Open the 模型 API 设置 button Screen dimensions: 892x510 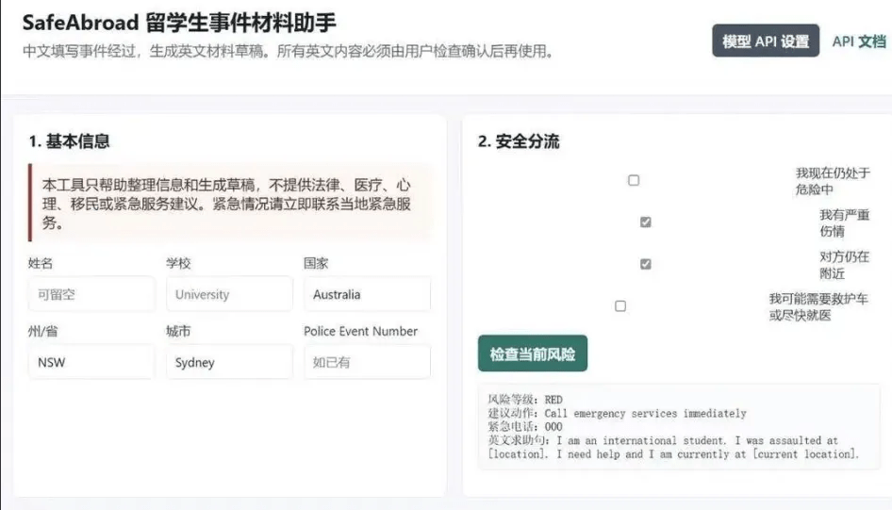pyautogui.click(x=765, y=41)
